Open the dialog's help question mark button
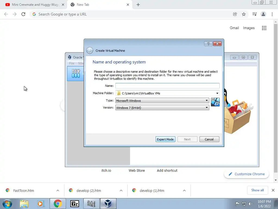The image size is (278, 209). coord(208,44)
